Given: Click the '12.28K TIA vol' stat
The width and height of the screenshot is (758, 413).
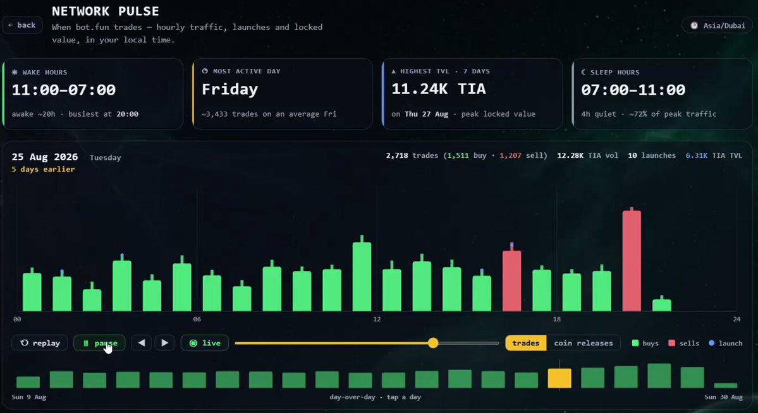Looking at the screenshot, I should click(587, 155).
